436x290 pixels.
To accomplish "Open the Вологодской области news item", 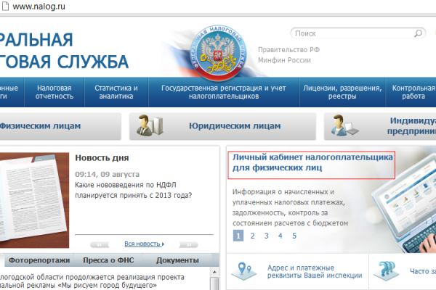I will [x=92, y=281].
